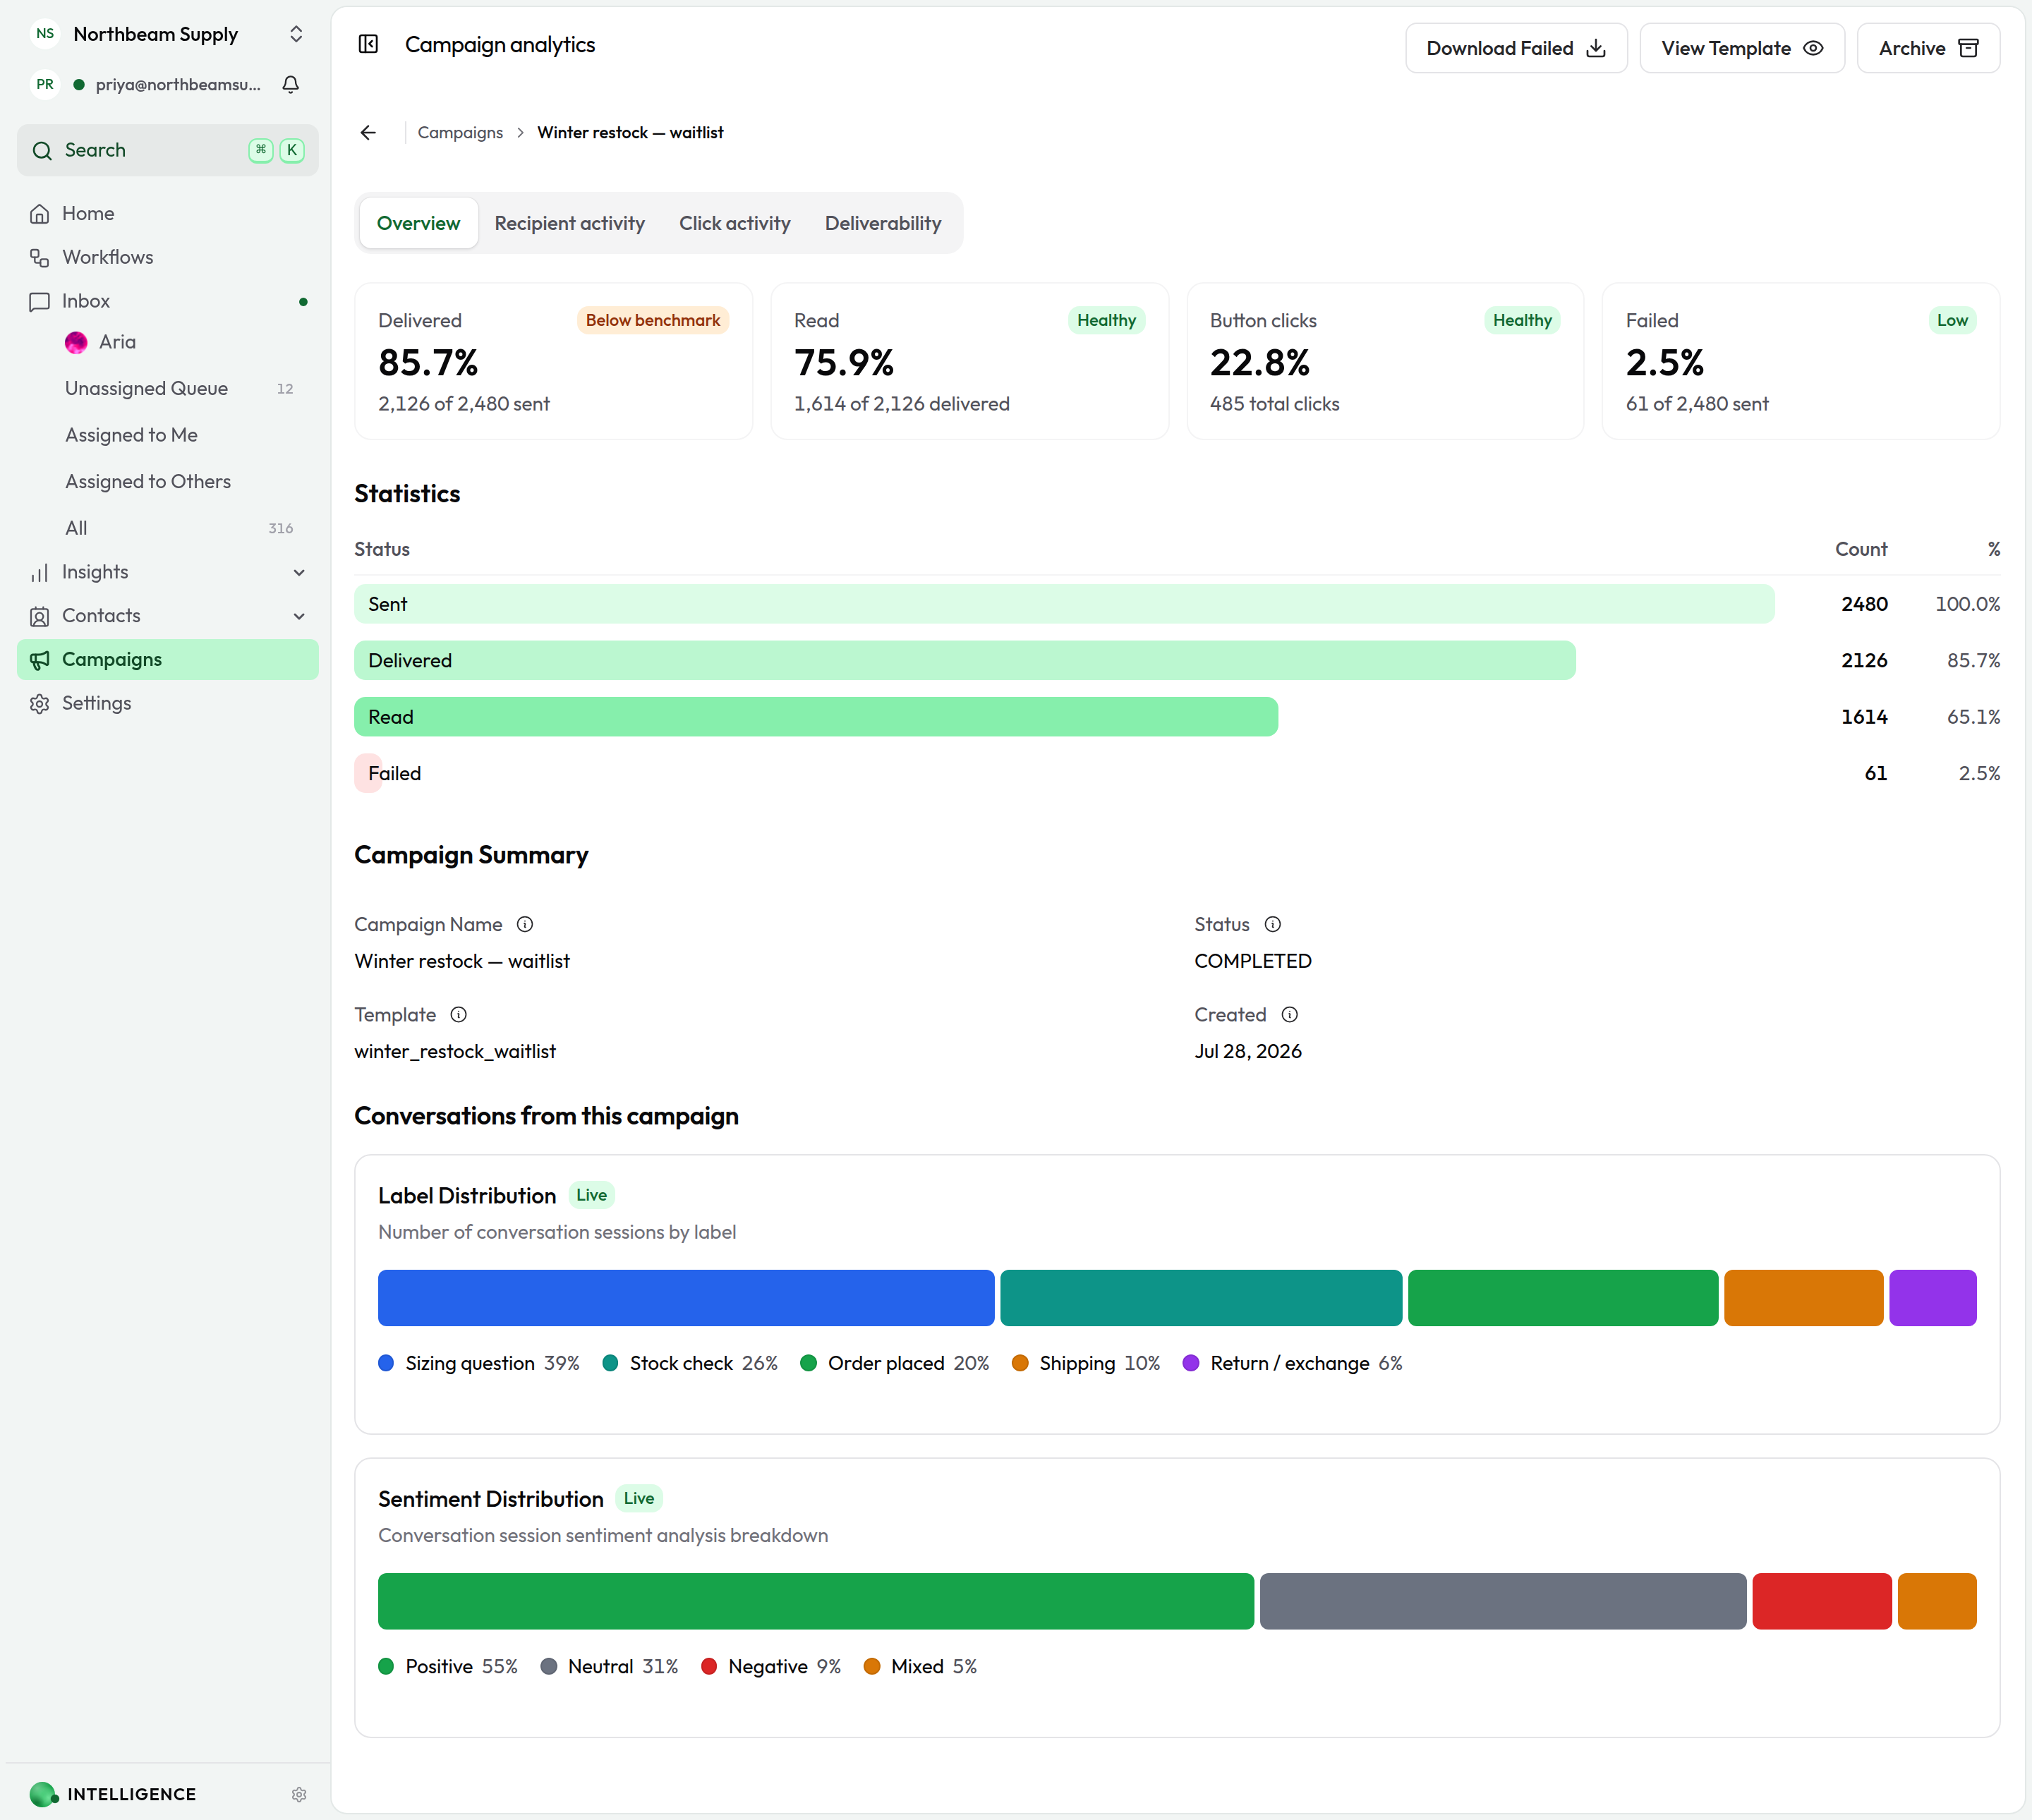The image size is (2032, 1820).
Task: Click the Download Failed button
Action: tap(1516, 48)
